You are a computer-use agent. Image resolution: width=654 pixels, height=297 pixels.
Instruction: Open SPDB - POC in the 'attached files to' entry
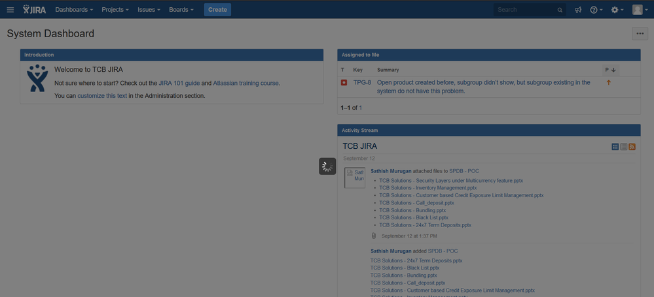(x=464, y=171)
